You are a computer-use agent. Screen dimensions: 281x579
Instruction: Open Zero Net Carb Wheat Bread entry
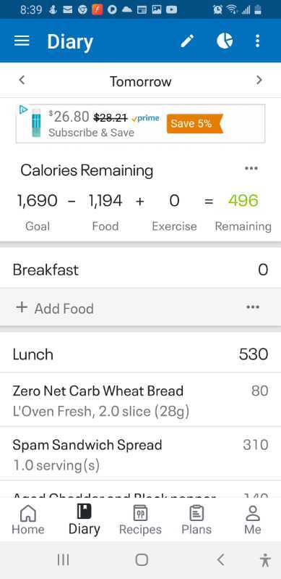point(140,399)
